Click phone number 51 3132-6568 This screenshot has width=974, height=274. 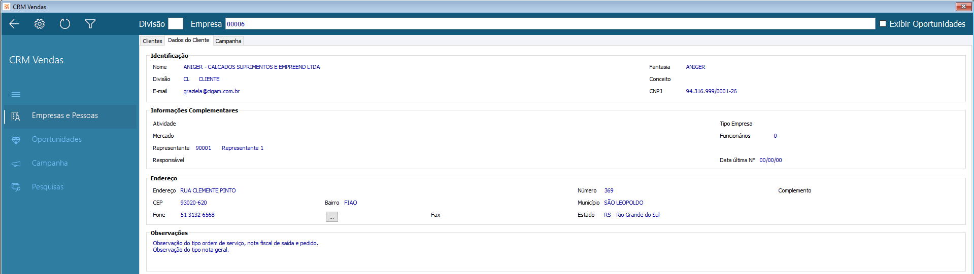coord(197,215)
